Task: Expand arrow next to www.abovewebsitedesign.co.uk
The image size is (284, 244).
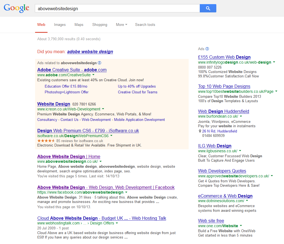Action: tap(101, 161)
